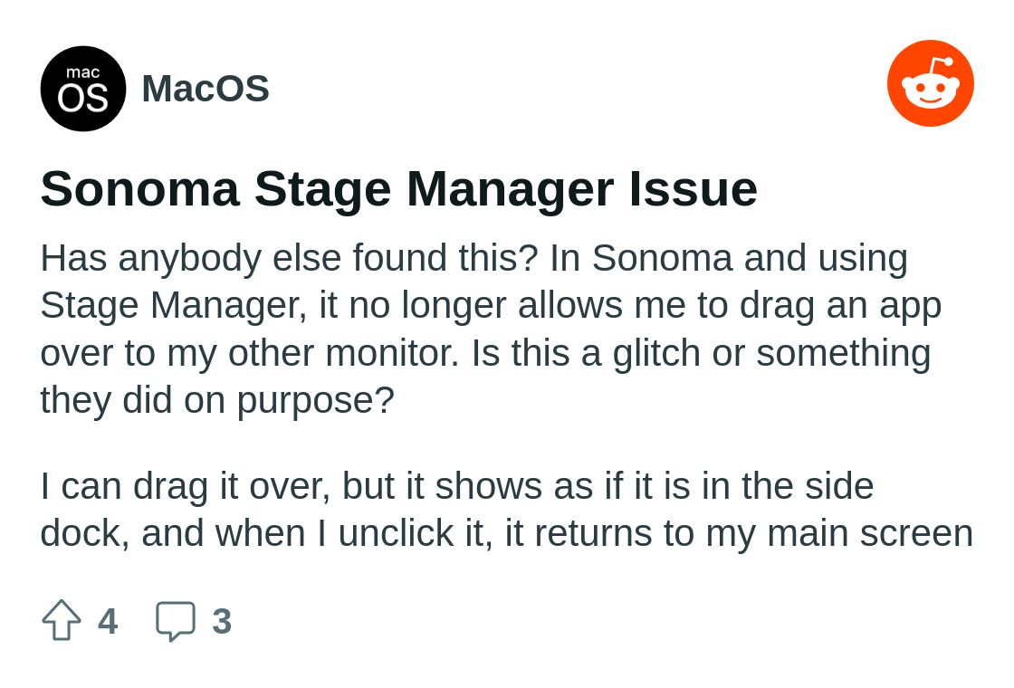Click the line "over to my other monitor"
The image size is (1014, 688).
point(485,353)
